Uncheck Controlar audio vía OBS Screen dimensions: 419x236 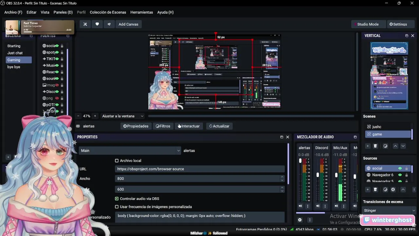pyautogui.click(x=117, y=199)
